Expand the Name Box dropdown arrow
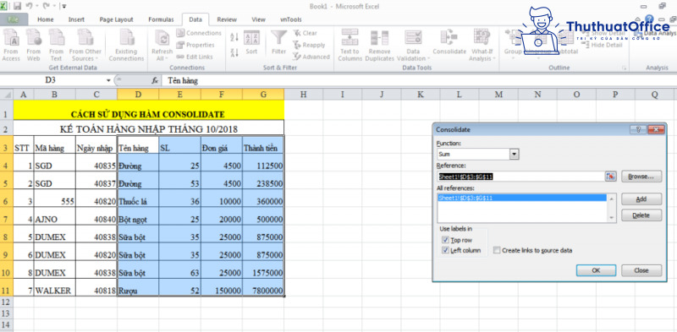The height and width of the screenshot is (332, 677). coord(108,80)
